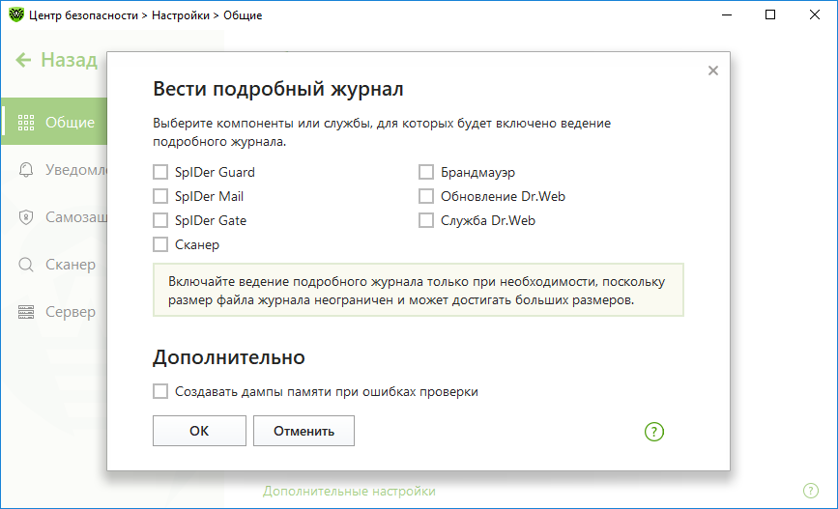
Task: Open the Сервер sidebar section
Action: point(54,311)
